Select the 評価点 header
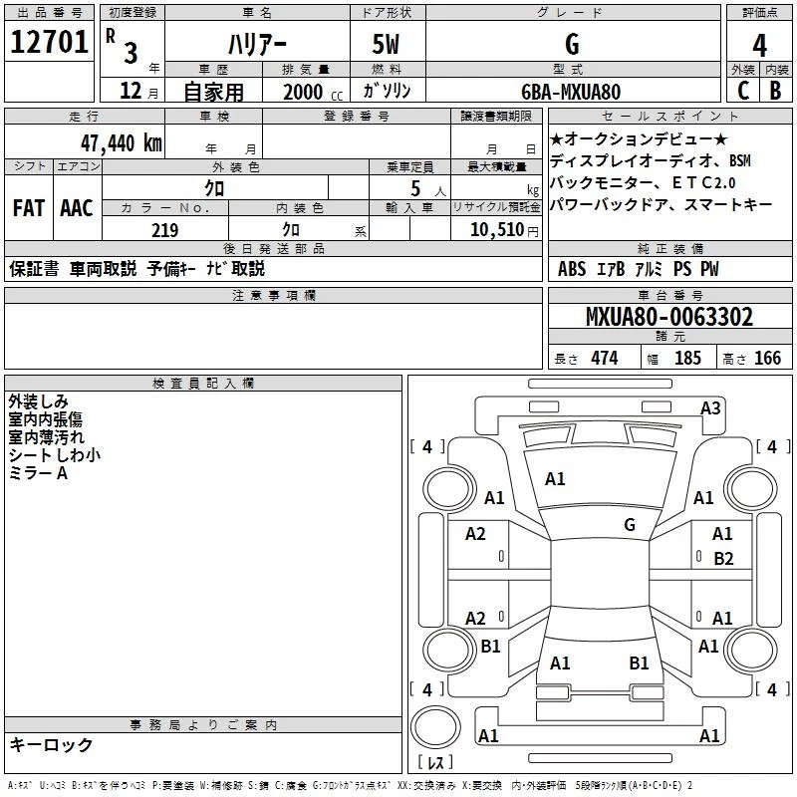 (x=759, y=13)
